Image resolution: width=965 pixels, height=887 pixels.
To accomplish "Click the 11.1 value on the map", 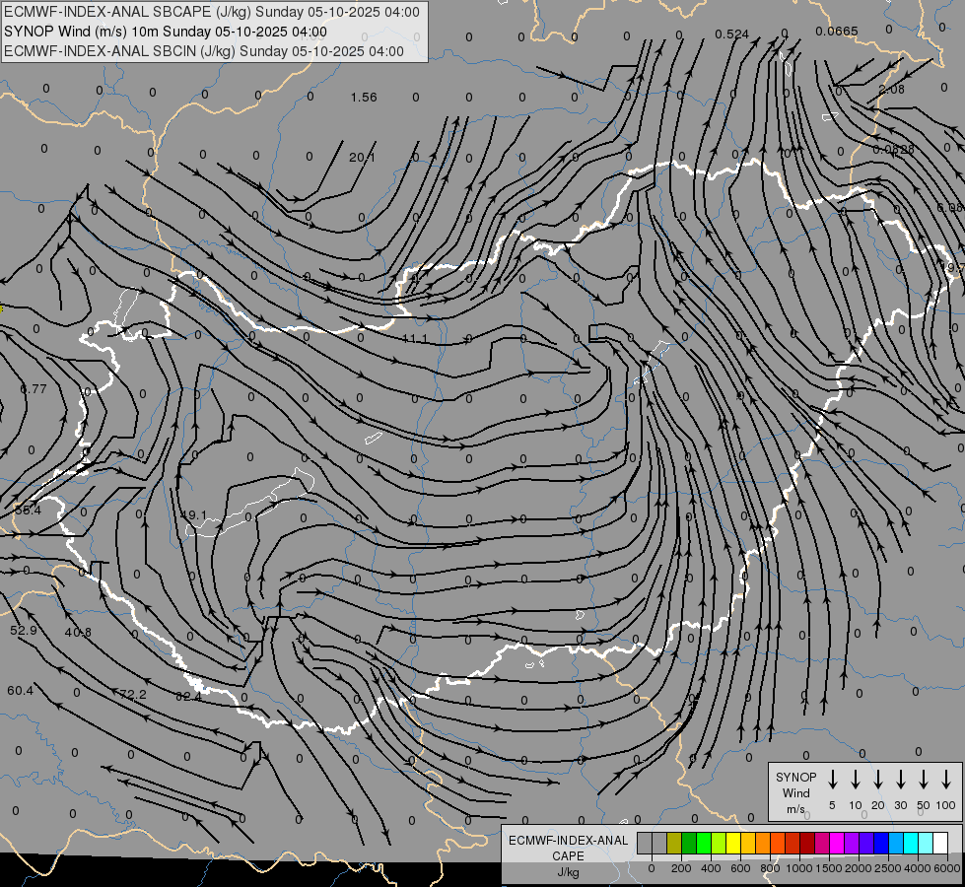I will pyautogui.click(x=415, y=339).
